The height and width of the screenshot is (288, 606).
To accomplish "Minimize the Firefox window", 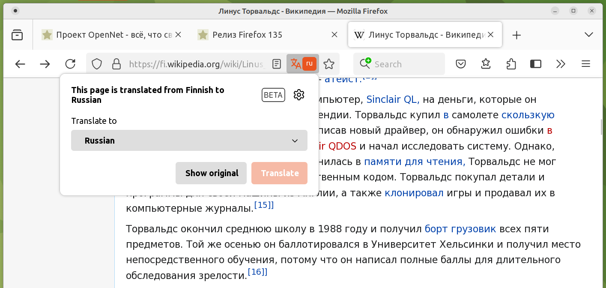I will [555, 11].
